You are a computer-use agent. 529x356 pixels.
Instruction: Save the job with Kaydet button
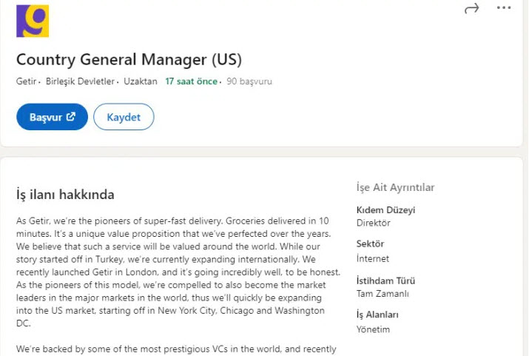tap(124, 117)
